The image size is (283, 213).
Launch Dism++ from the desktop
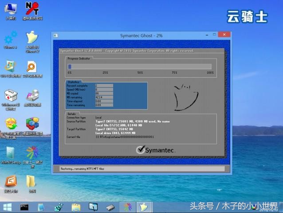click(11, 40)
